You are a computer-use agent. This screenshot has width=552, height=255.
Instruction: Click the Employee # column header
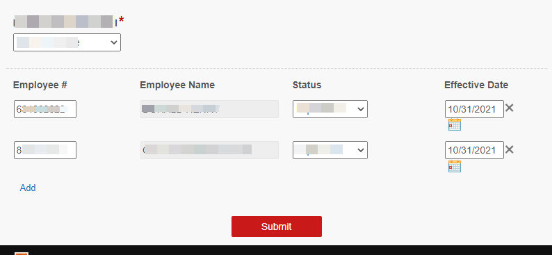tap(40, 85)
